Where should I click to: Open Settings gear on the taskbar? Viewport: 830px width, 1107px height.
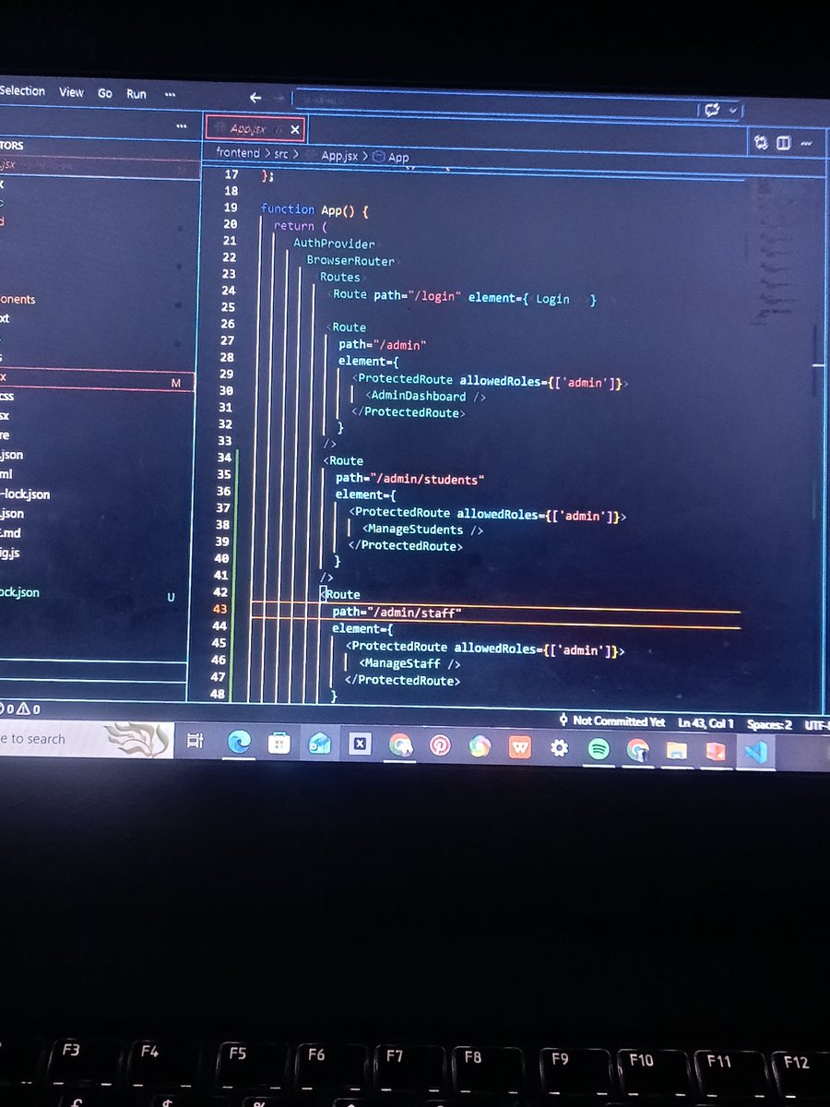pos(559,748)
